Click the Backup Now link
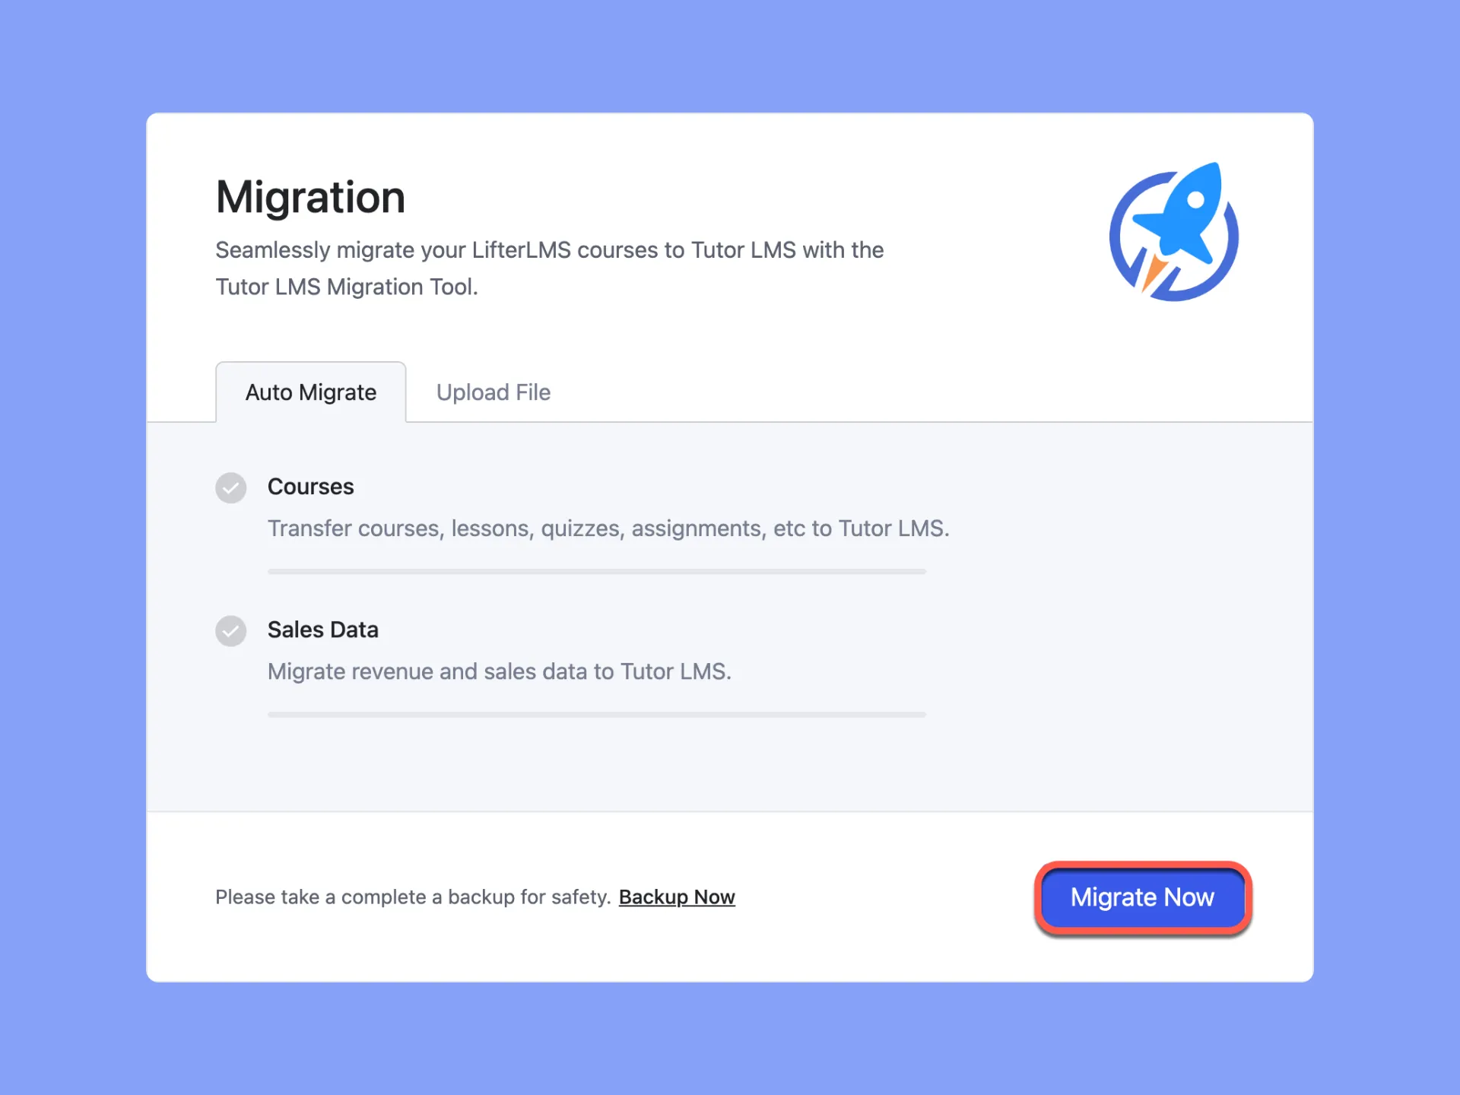 point(678,897)
